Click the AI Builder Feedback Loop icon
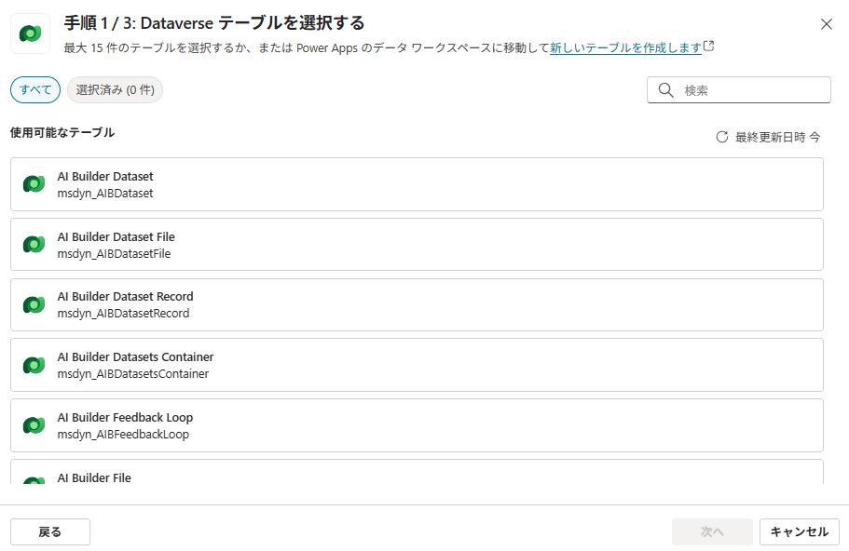 [34, 425]
